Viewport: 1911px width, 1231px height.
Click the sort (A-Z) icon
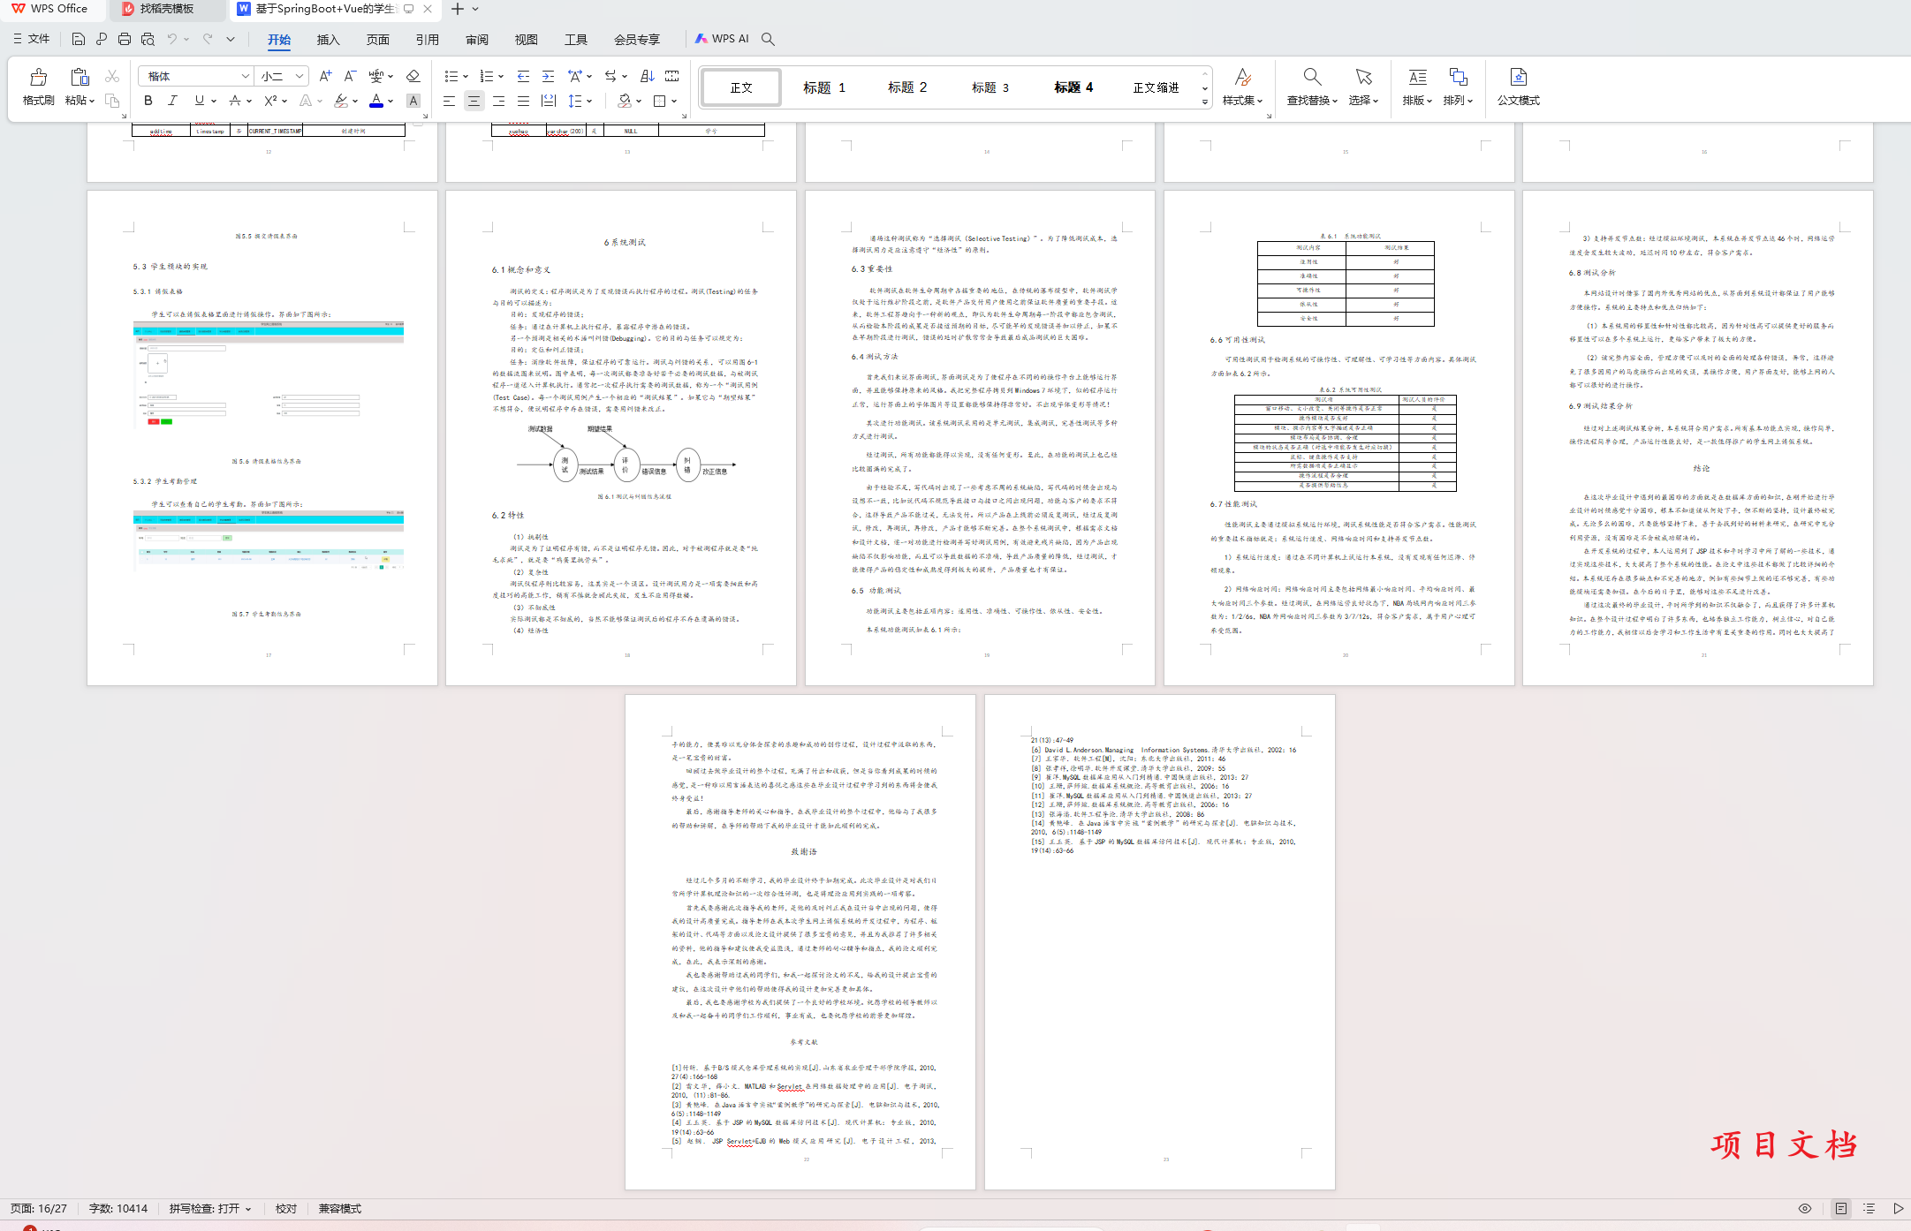[x=647, y=76]
